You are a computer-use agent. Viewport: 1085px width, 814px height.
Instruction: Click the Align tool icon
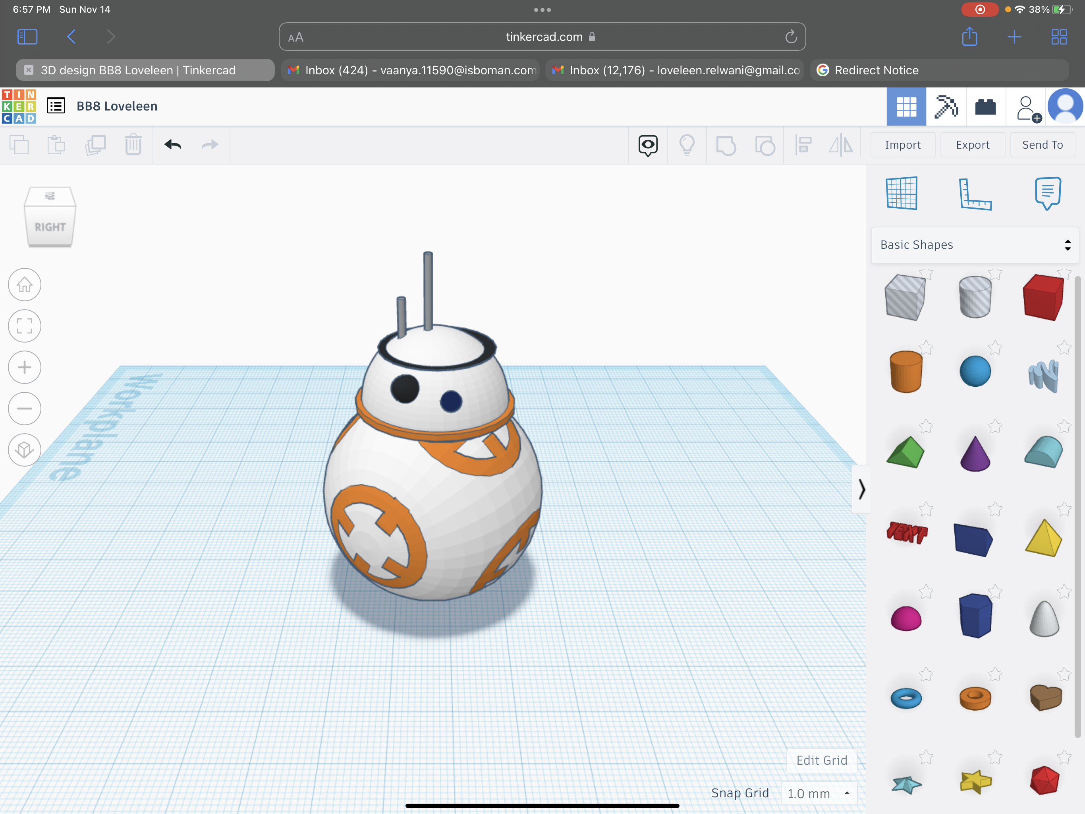click(803, 145)
